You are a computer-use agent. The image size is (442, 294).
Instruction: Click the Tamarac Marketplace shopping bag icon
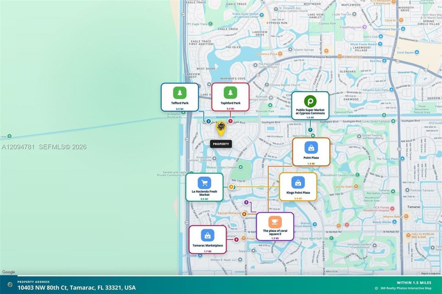(x=208, y=235)
